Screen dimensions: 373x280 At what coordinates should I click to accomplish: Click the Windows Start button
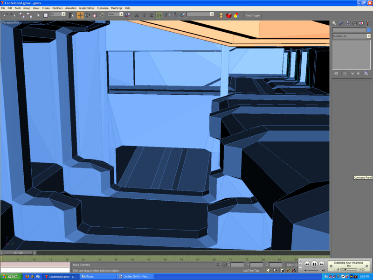pos(11,276)
